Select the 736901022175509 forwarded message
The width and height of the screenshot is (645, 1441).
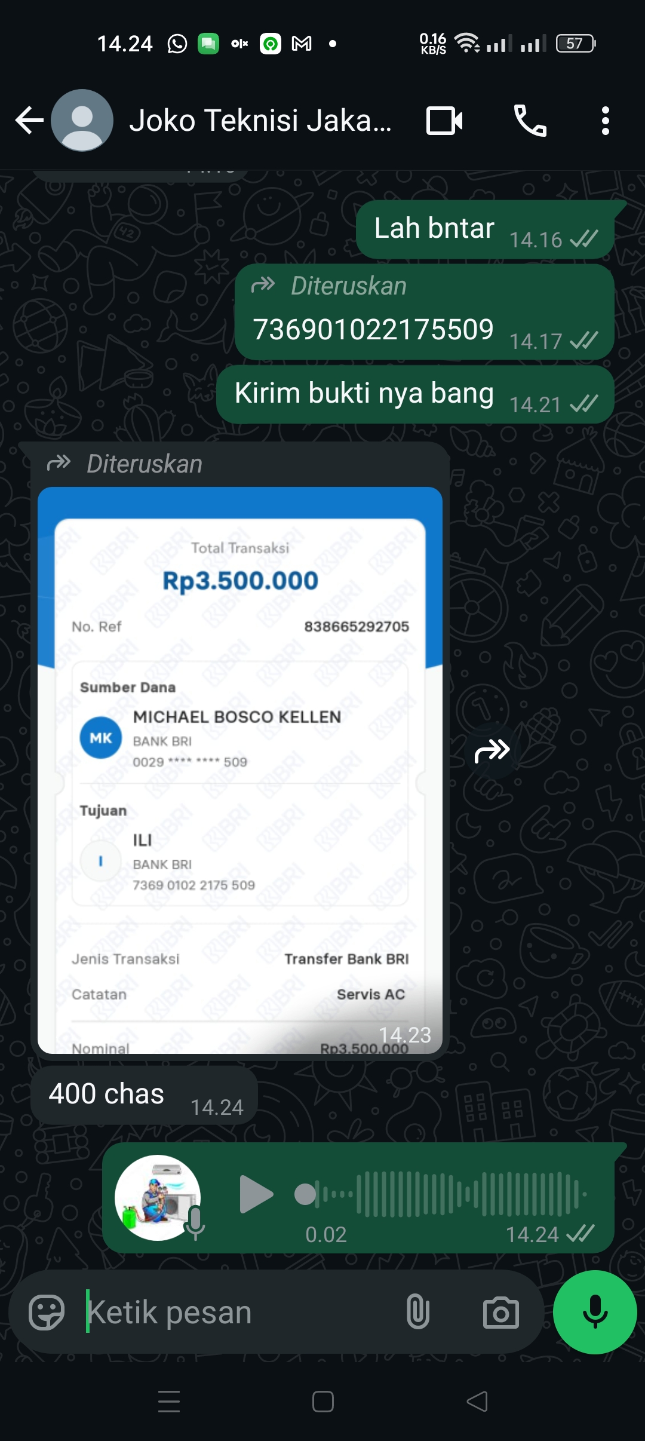(x=425, y=312)
